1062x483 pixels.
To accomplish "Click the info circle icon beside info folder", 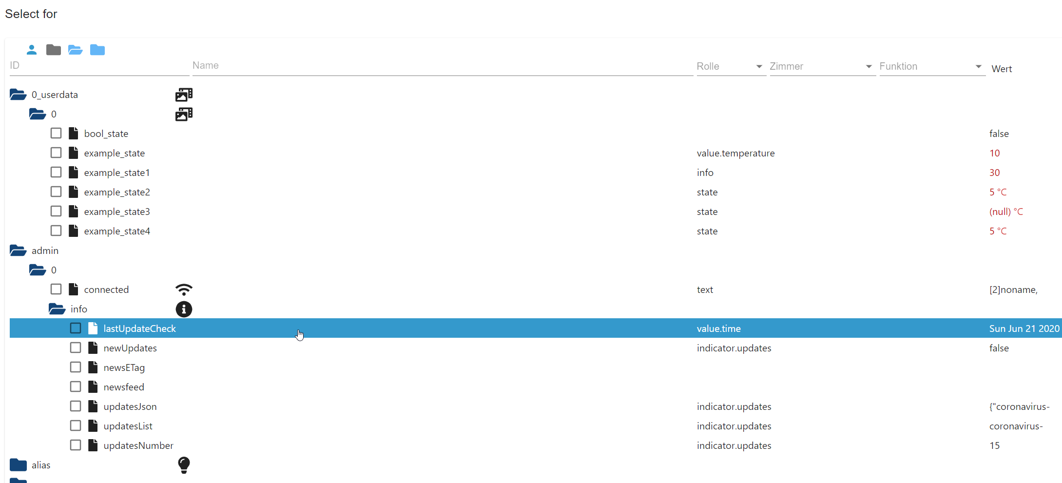I will pyautogui.click(x=184, y=309).
